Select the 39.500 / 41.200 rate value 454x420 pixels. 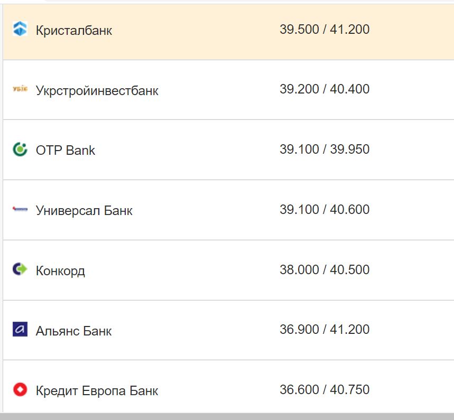326,30
